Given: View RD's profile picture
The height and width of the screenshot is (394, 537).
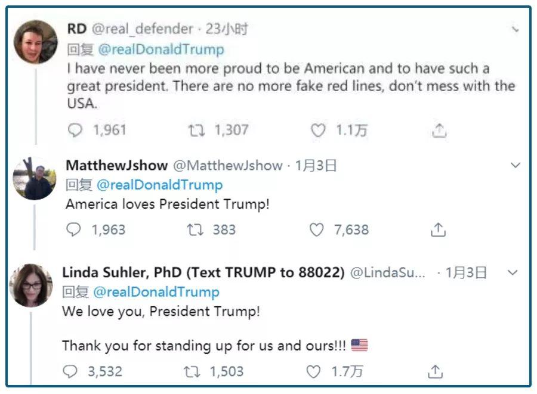Looking at the screenshot, I should click(36, 42).
